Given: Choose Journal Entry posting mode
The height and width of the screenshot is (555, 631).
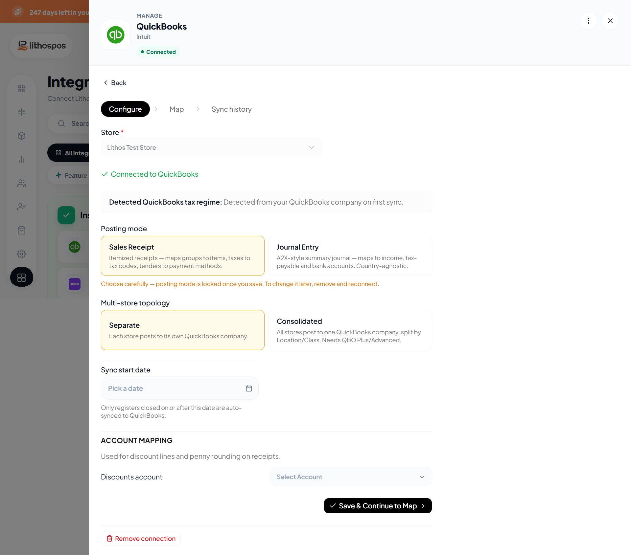Looking at the screenshot, I should pyautogui.click(x=350, y=256).
